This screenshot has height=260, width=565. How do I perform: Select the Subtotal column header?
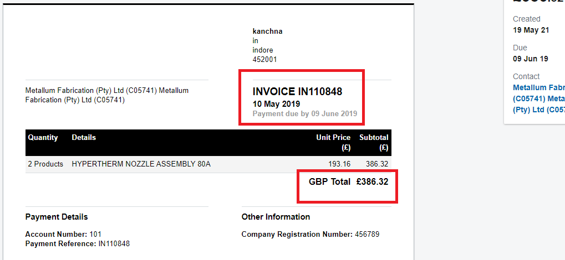point(374,142)
